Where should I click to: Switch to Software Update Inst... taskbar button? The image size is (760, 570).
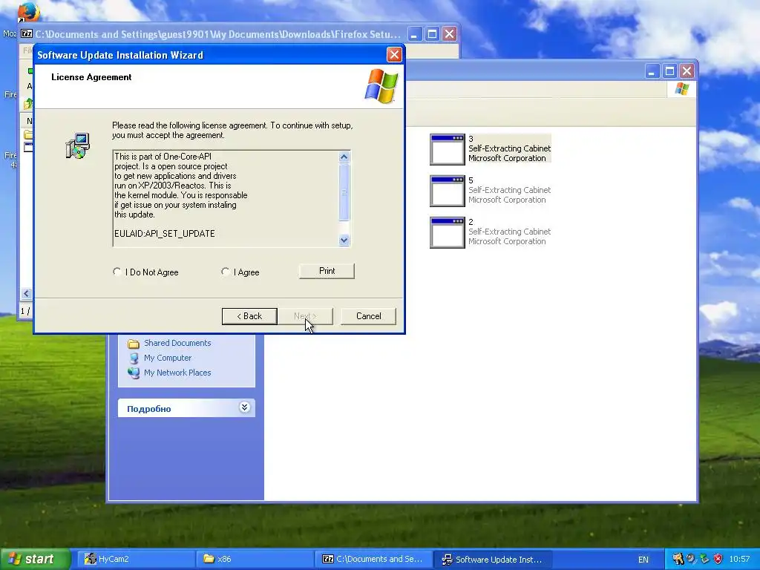coord(493,559)
